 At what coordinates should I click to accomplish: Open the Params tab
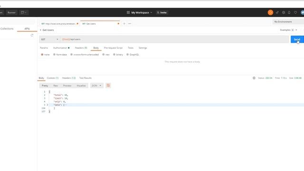pyautogui.click(x=44, y=48)
